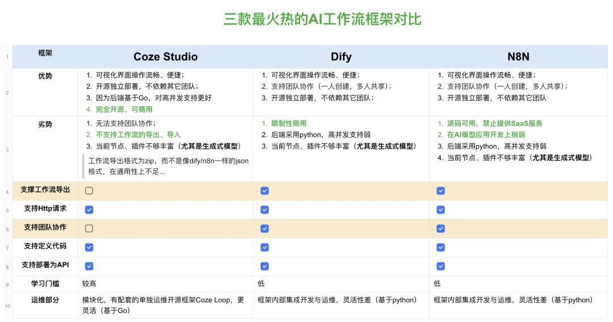This screenshot has height=322, width=613.
Task: Uncheck workflow export box under Dify
Action: 264,191
